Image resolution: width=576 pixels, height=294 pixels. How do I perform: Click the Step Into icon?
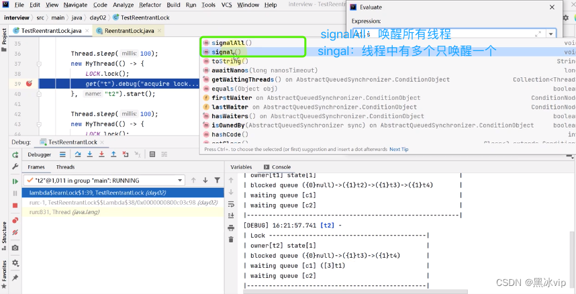90,154
